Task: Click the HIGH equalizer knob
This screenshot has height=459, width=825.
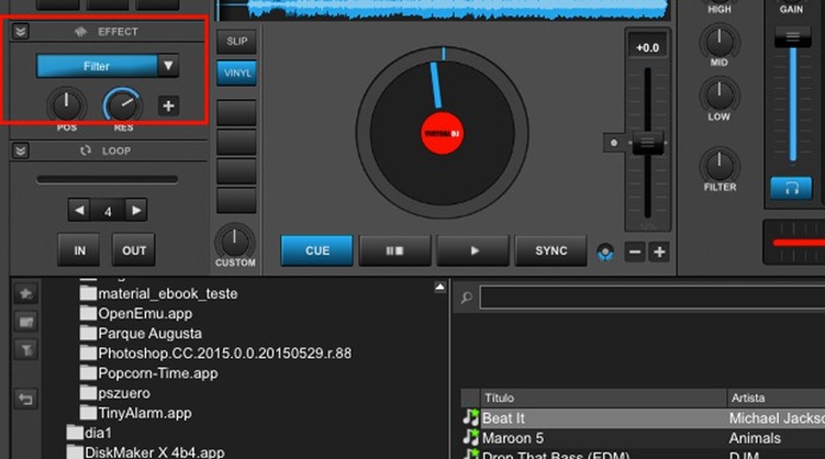Action: pyautogui.click(x=719, y=2)
